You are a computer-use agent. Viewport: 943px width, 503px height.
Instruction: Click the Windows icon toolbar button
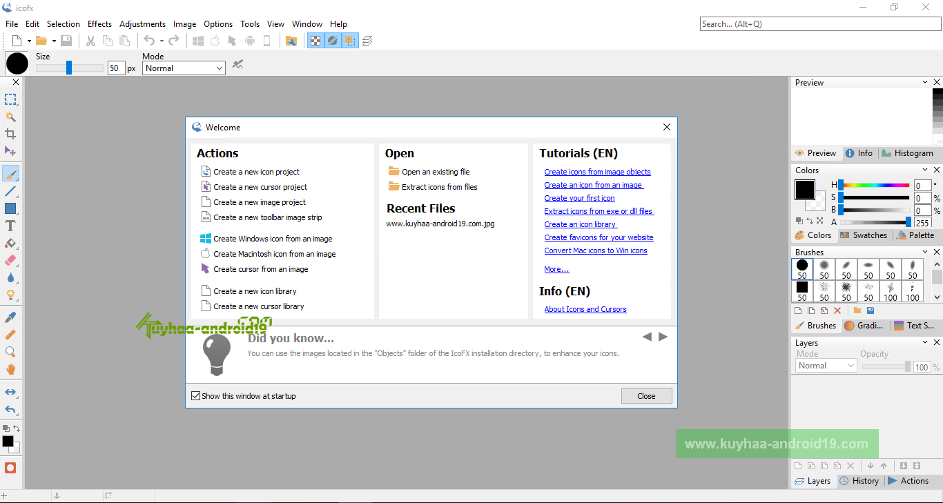click(198, 41)
